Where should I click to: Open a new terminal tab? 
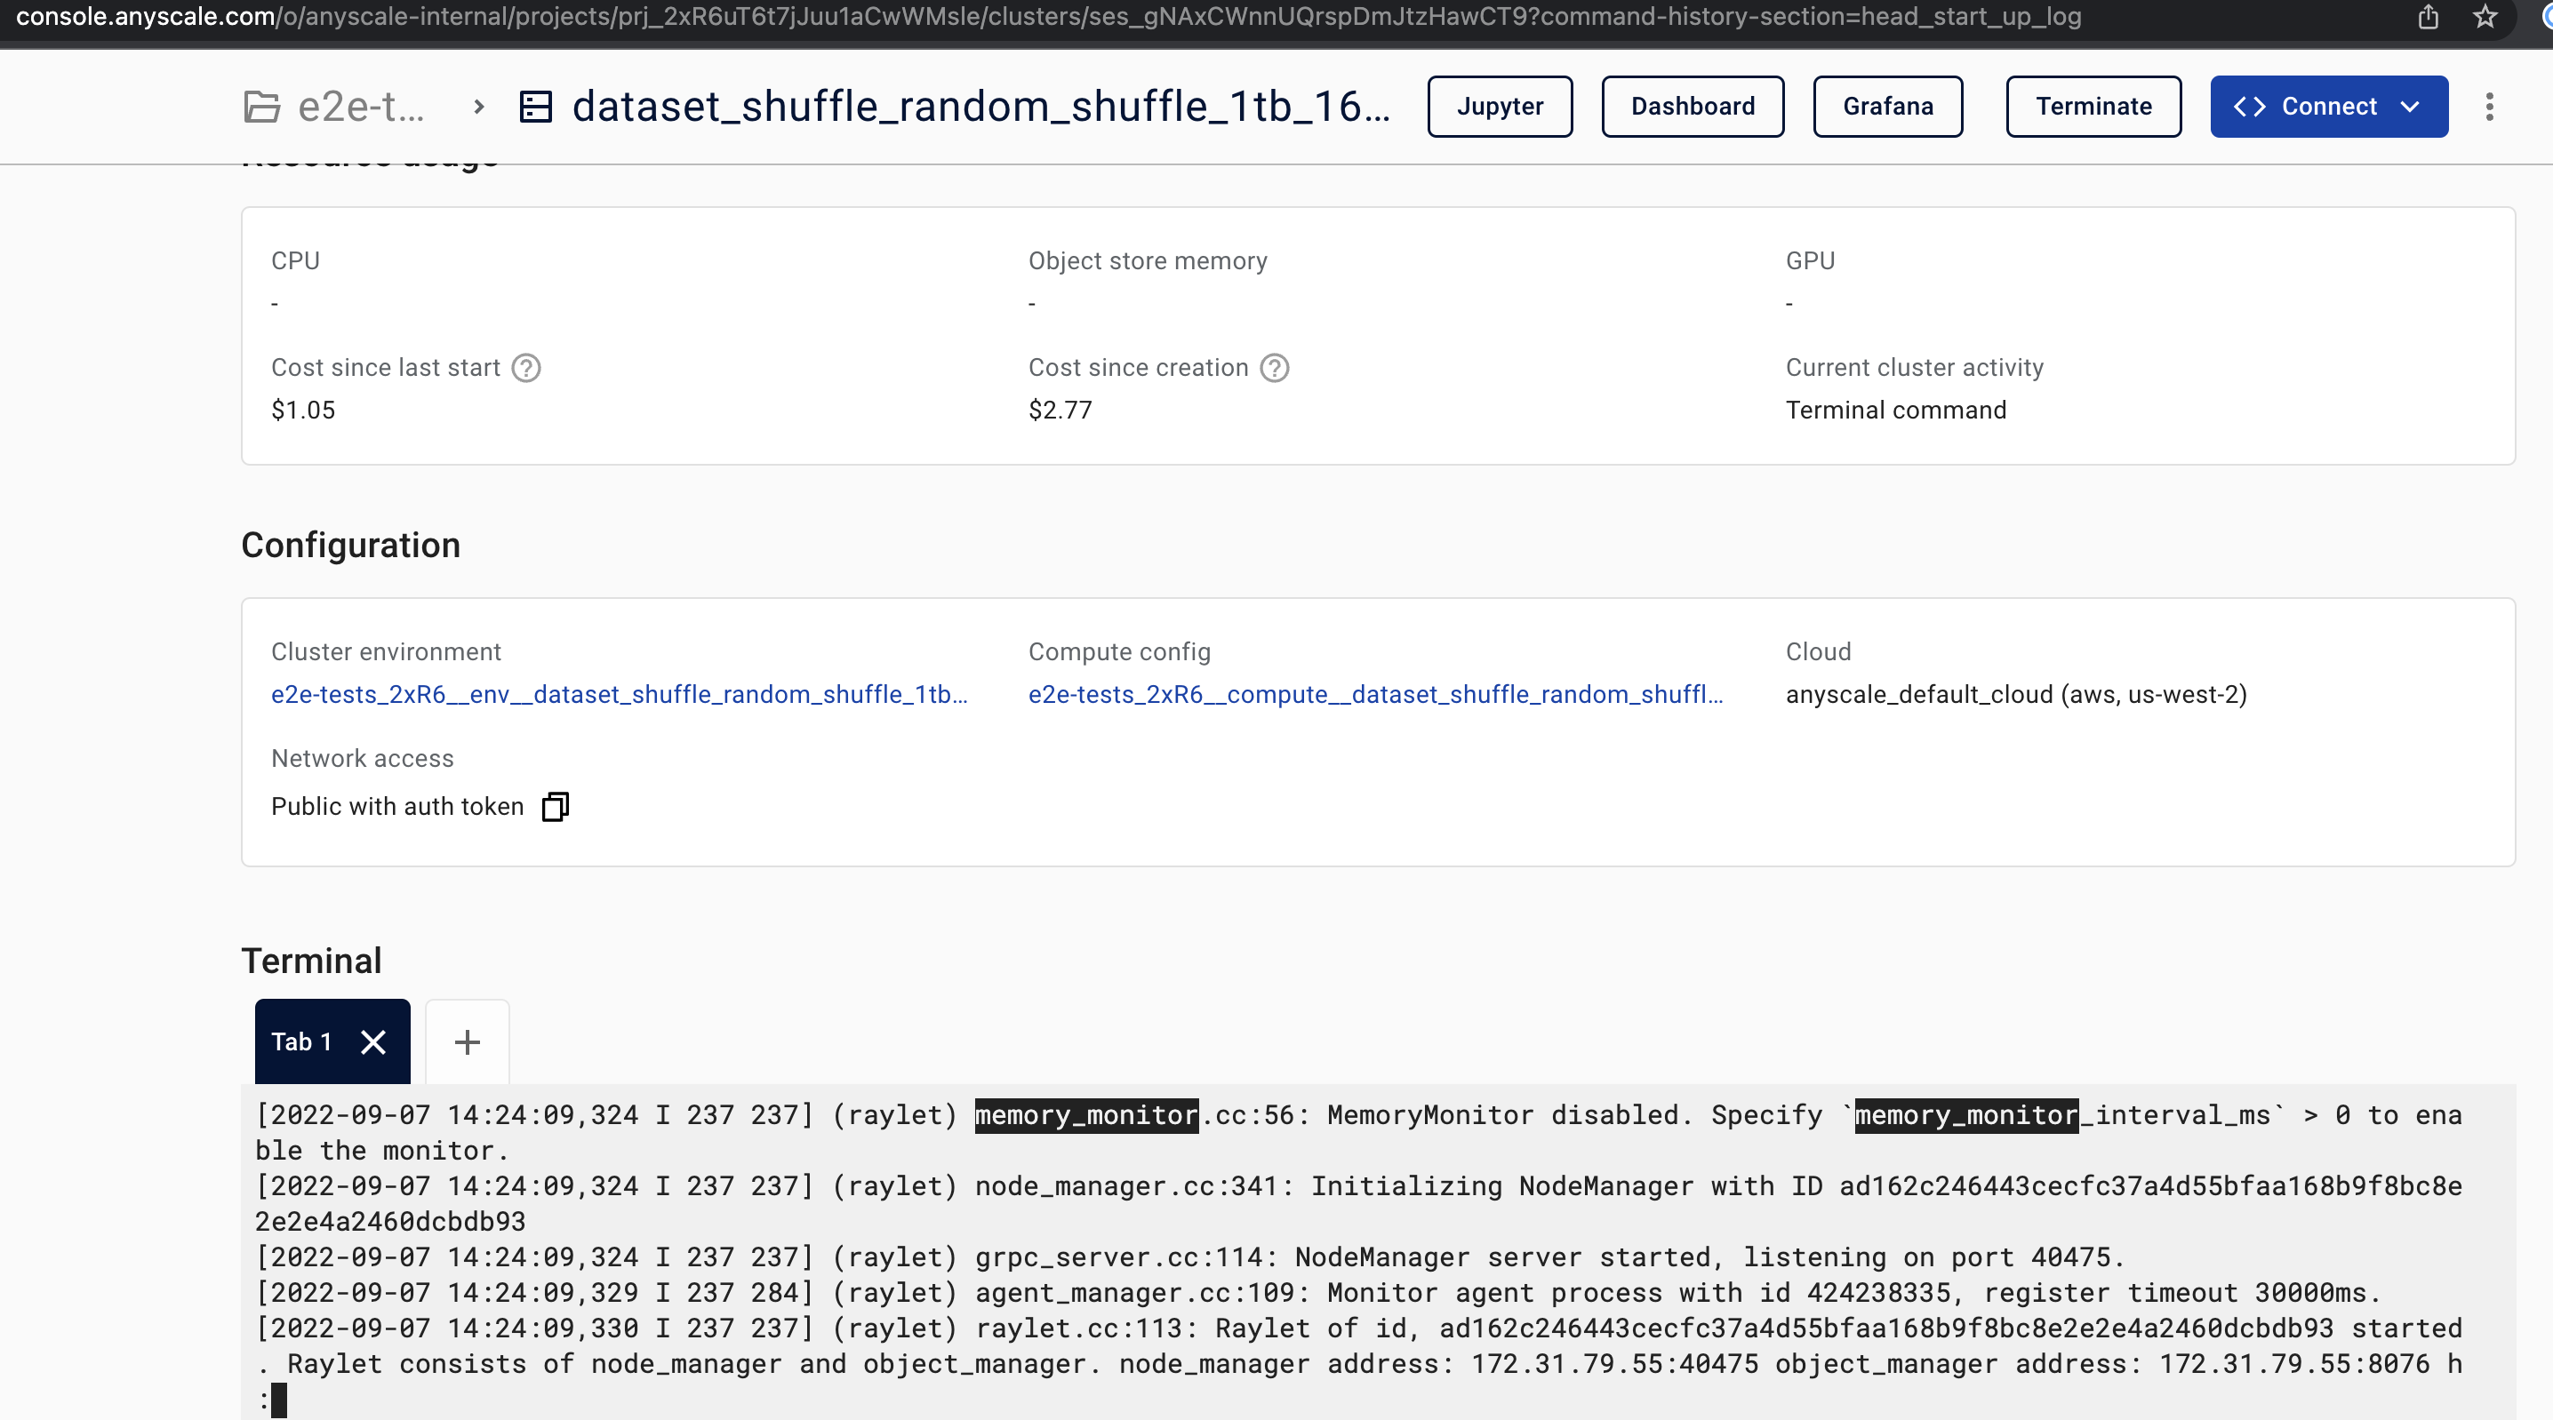tap(466, 1041)
